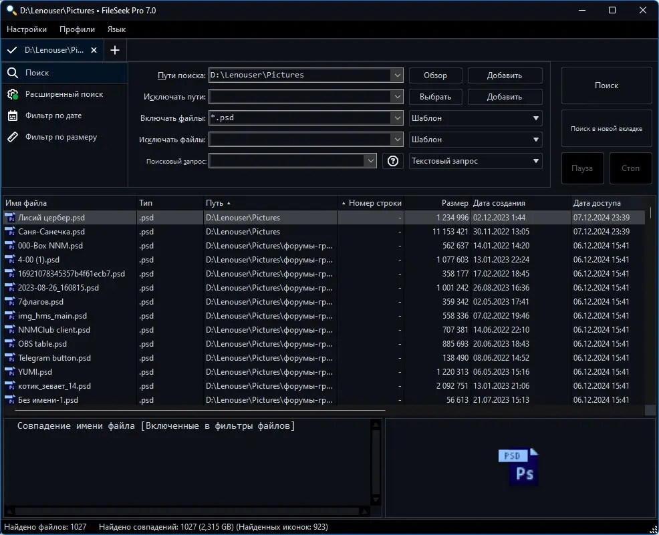
Task: Expand the Включать файлы filter dropdown
Action: tap(397, 118)
